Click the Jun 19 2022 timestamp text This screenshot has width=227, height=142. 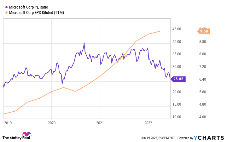click(x=158, y=138)
